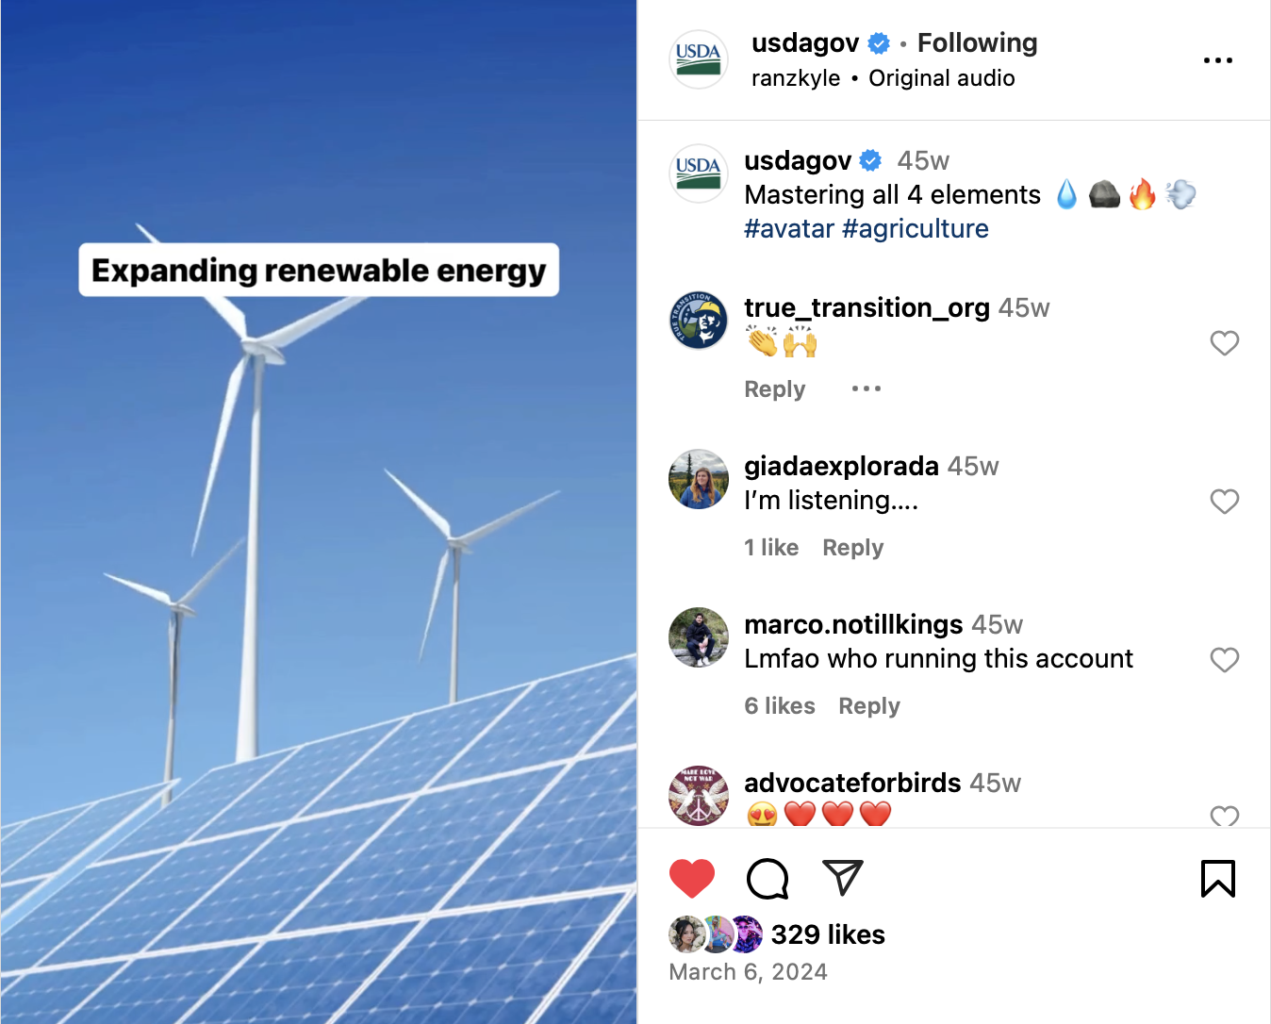Like true_transition_org's comment
Image resolution: width=1271 pixels, height=1024 pixels.
(1225, 343)
